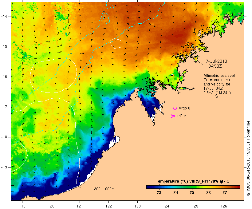The height and width of the screenshot is (209, 252).
Task: Click the 17-Jul 04Z text
Action: point(213,89)
